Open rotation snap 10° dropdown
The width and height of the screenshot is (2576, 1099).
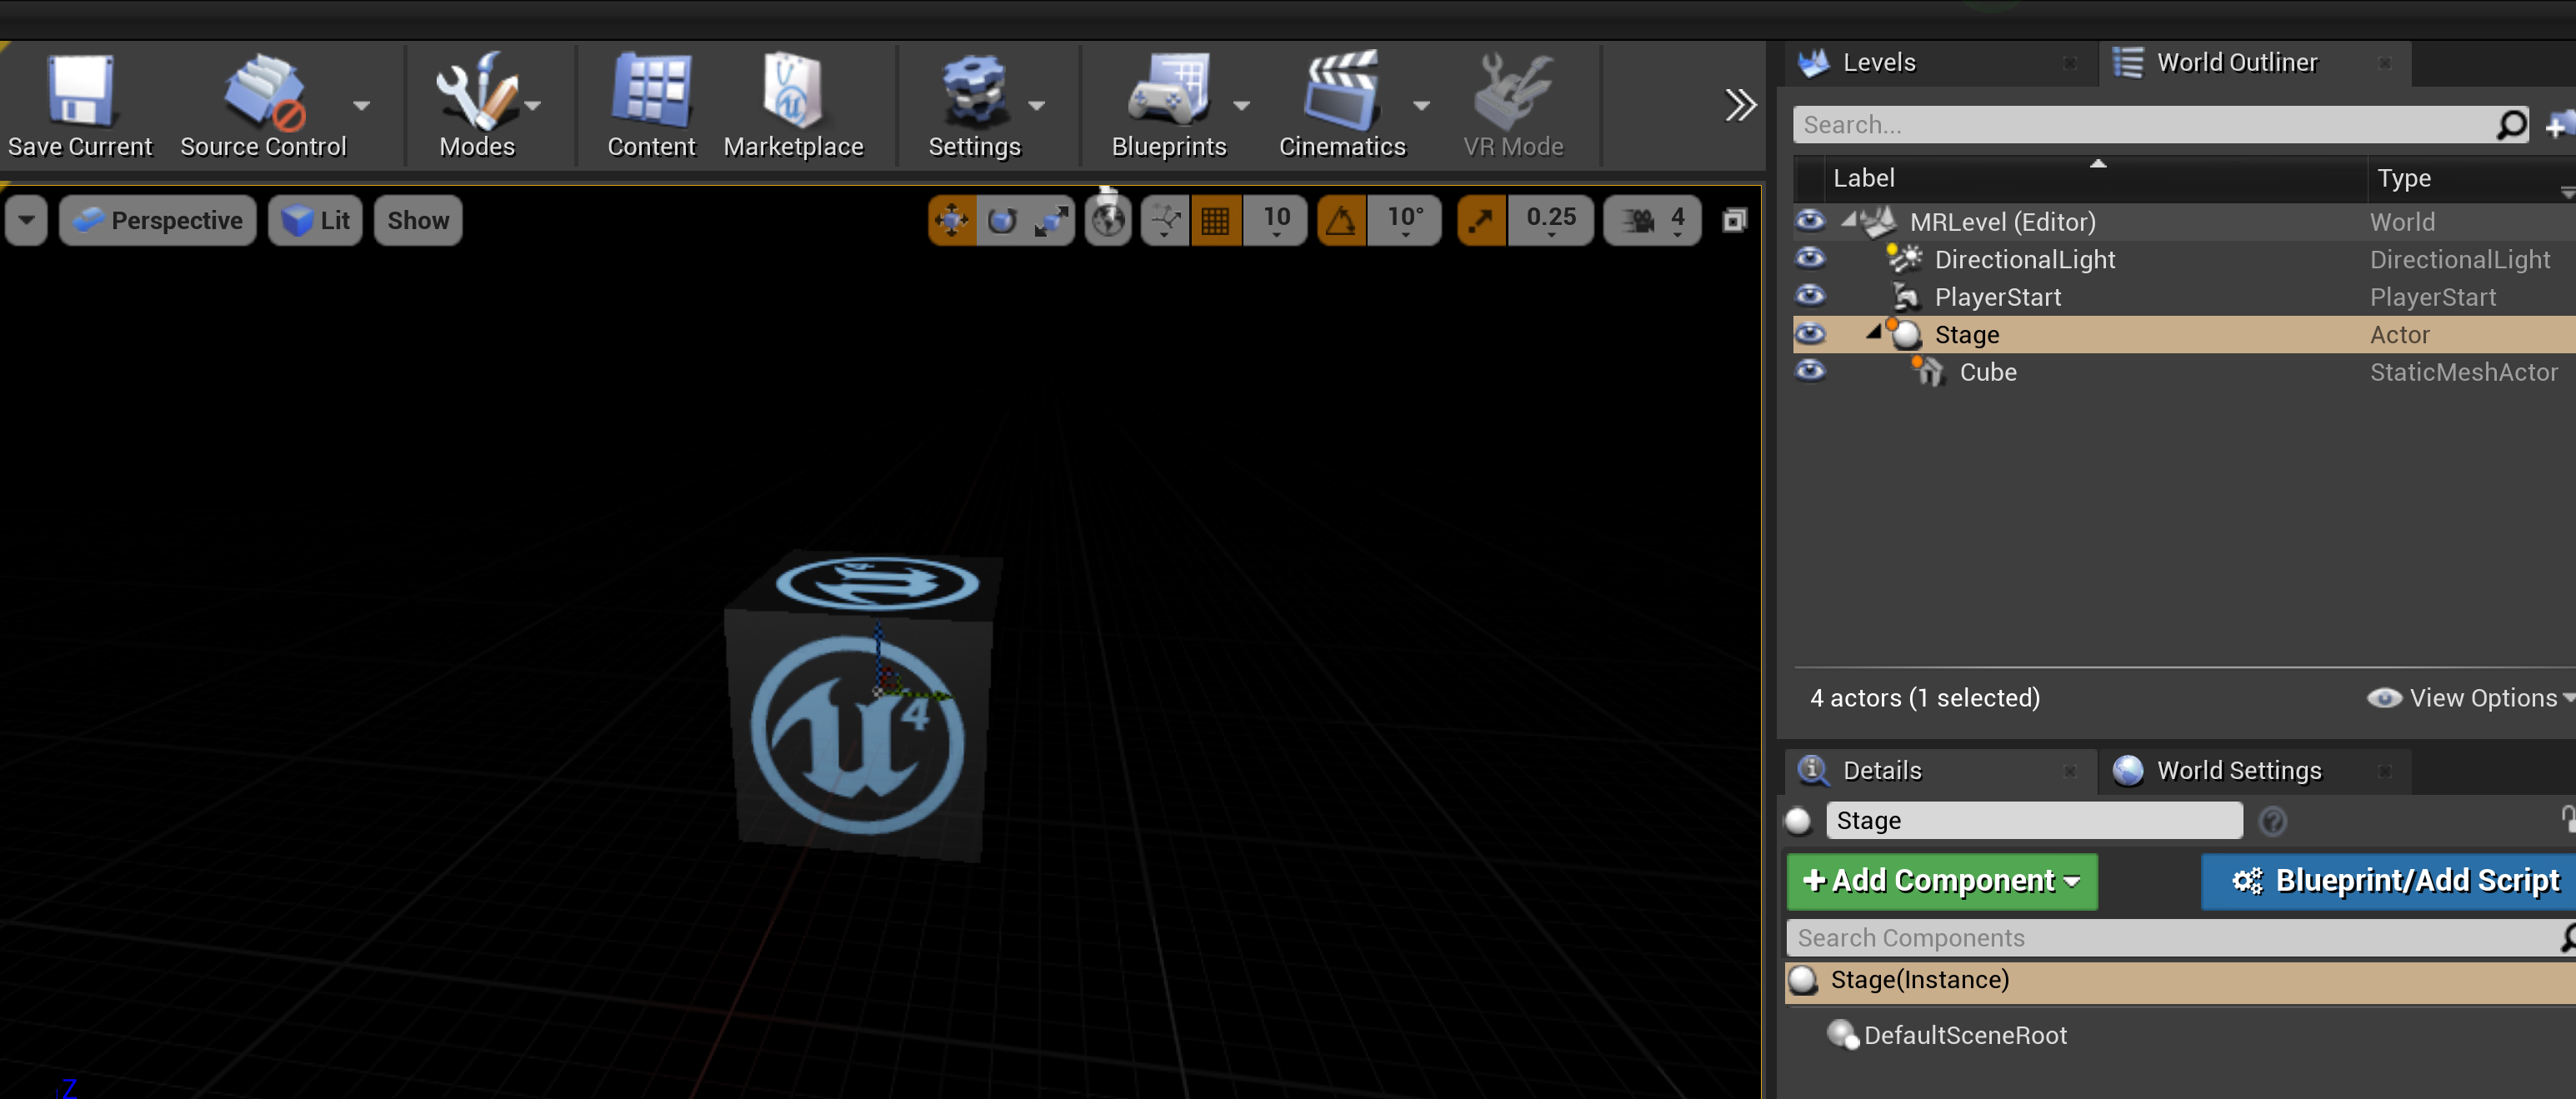1405,220
